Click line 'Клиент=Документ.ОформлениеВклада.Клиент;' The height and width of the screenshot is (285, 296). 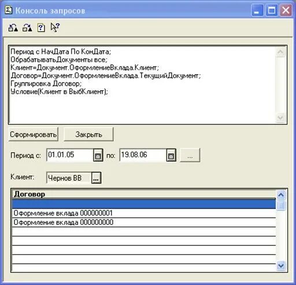tap(85, 68)
